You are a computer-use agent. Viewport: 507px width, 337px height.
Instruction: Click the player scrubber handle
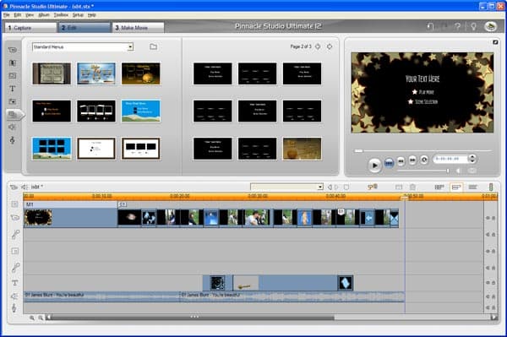358,150
